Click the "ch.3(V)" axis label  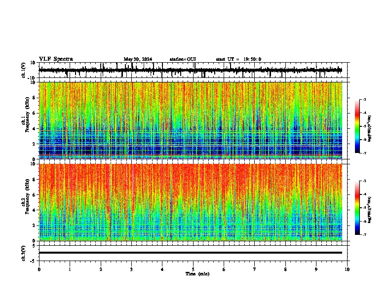click(24, 253)
